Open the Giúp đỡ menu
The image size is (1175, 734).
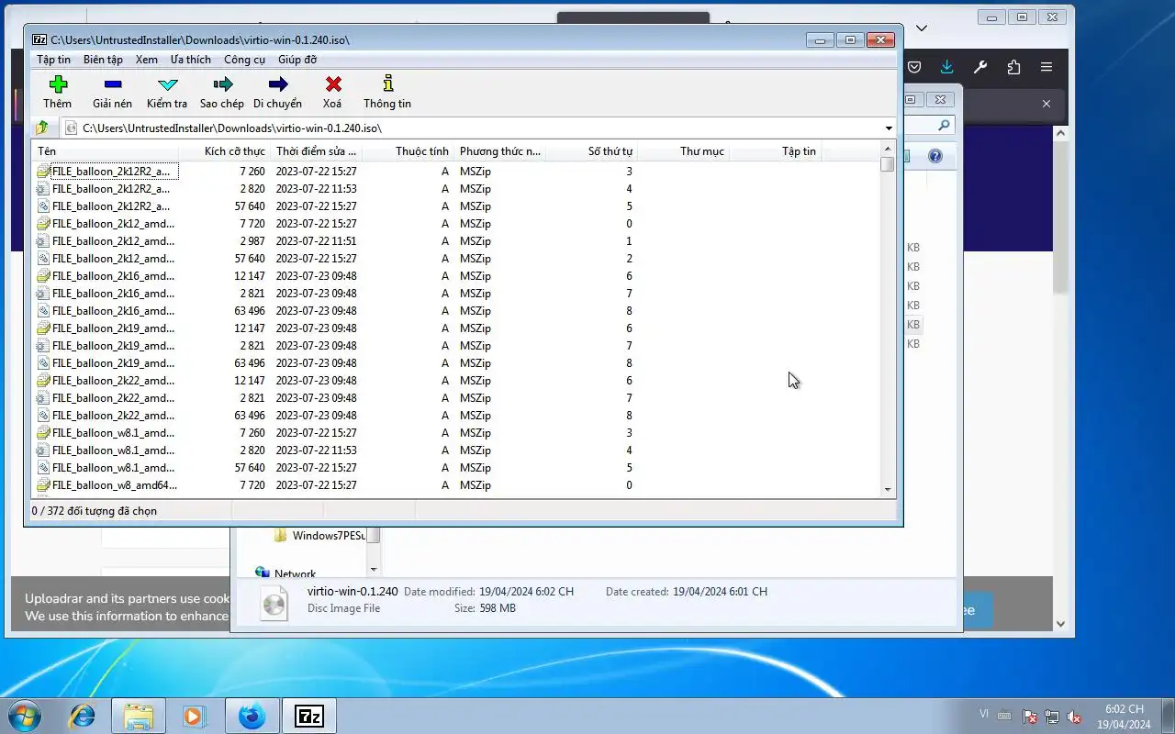(297, 60)
